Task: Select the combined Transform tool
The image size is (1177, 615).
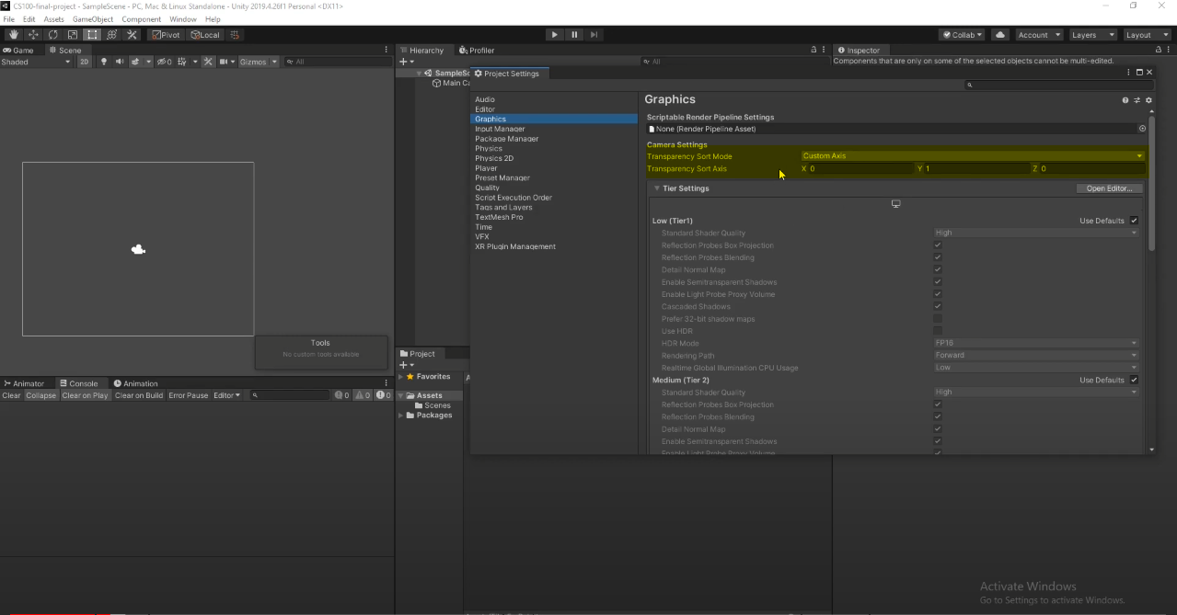Action: click(x=111, y=35)
